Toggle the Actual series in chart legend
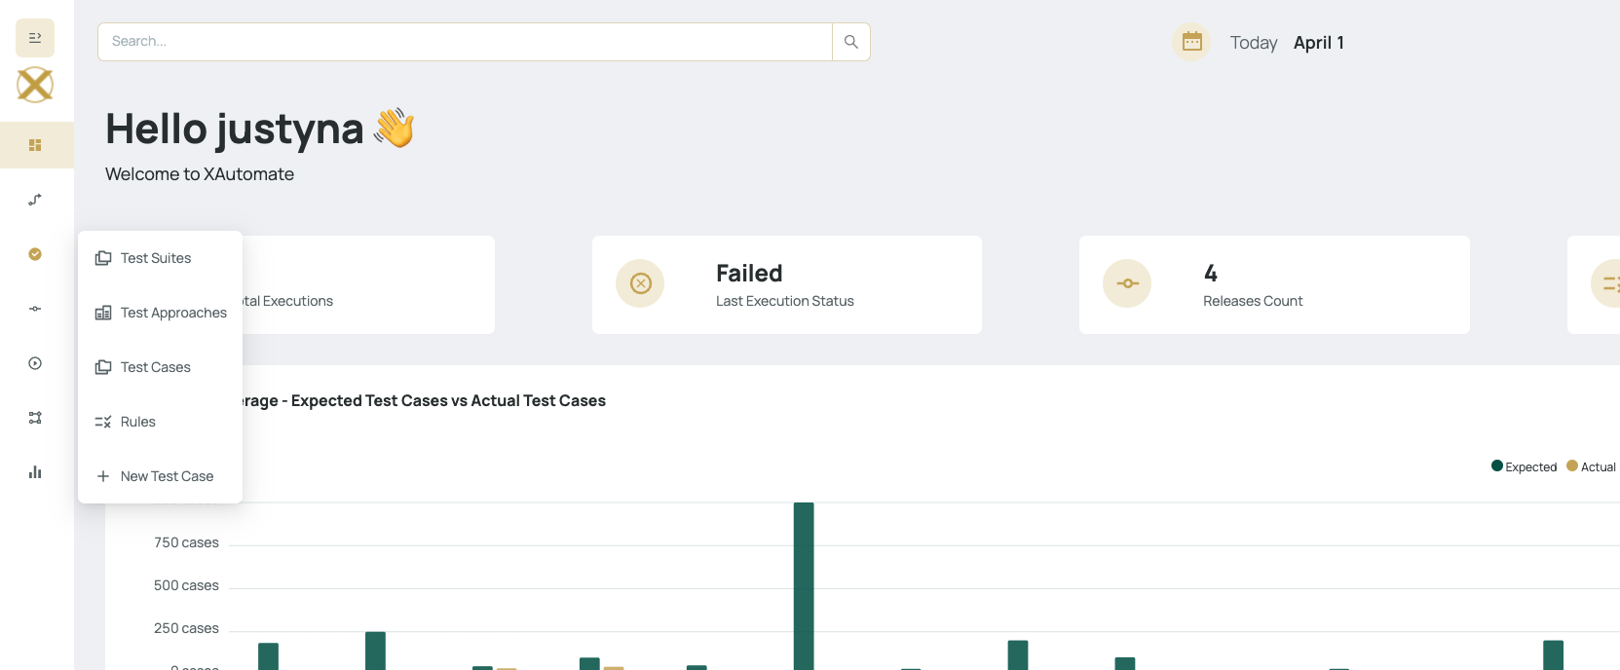The width and height of the screenshot is (1620, 670). coord(1592,467)
